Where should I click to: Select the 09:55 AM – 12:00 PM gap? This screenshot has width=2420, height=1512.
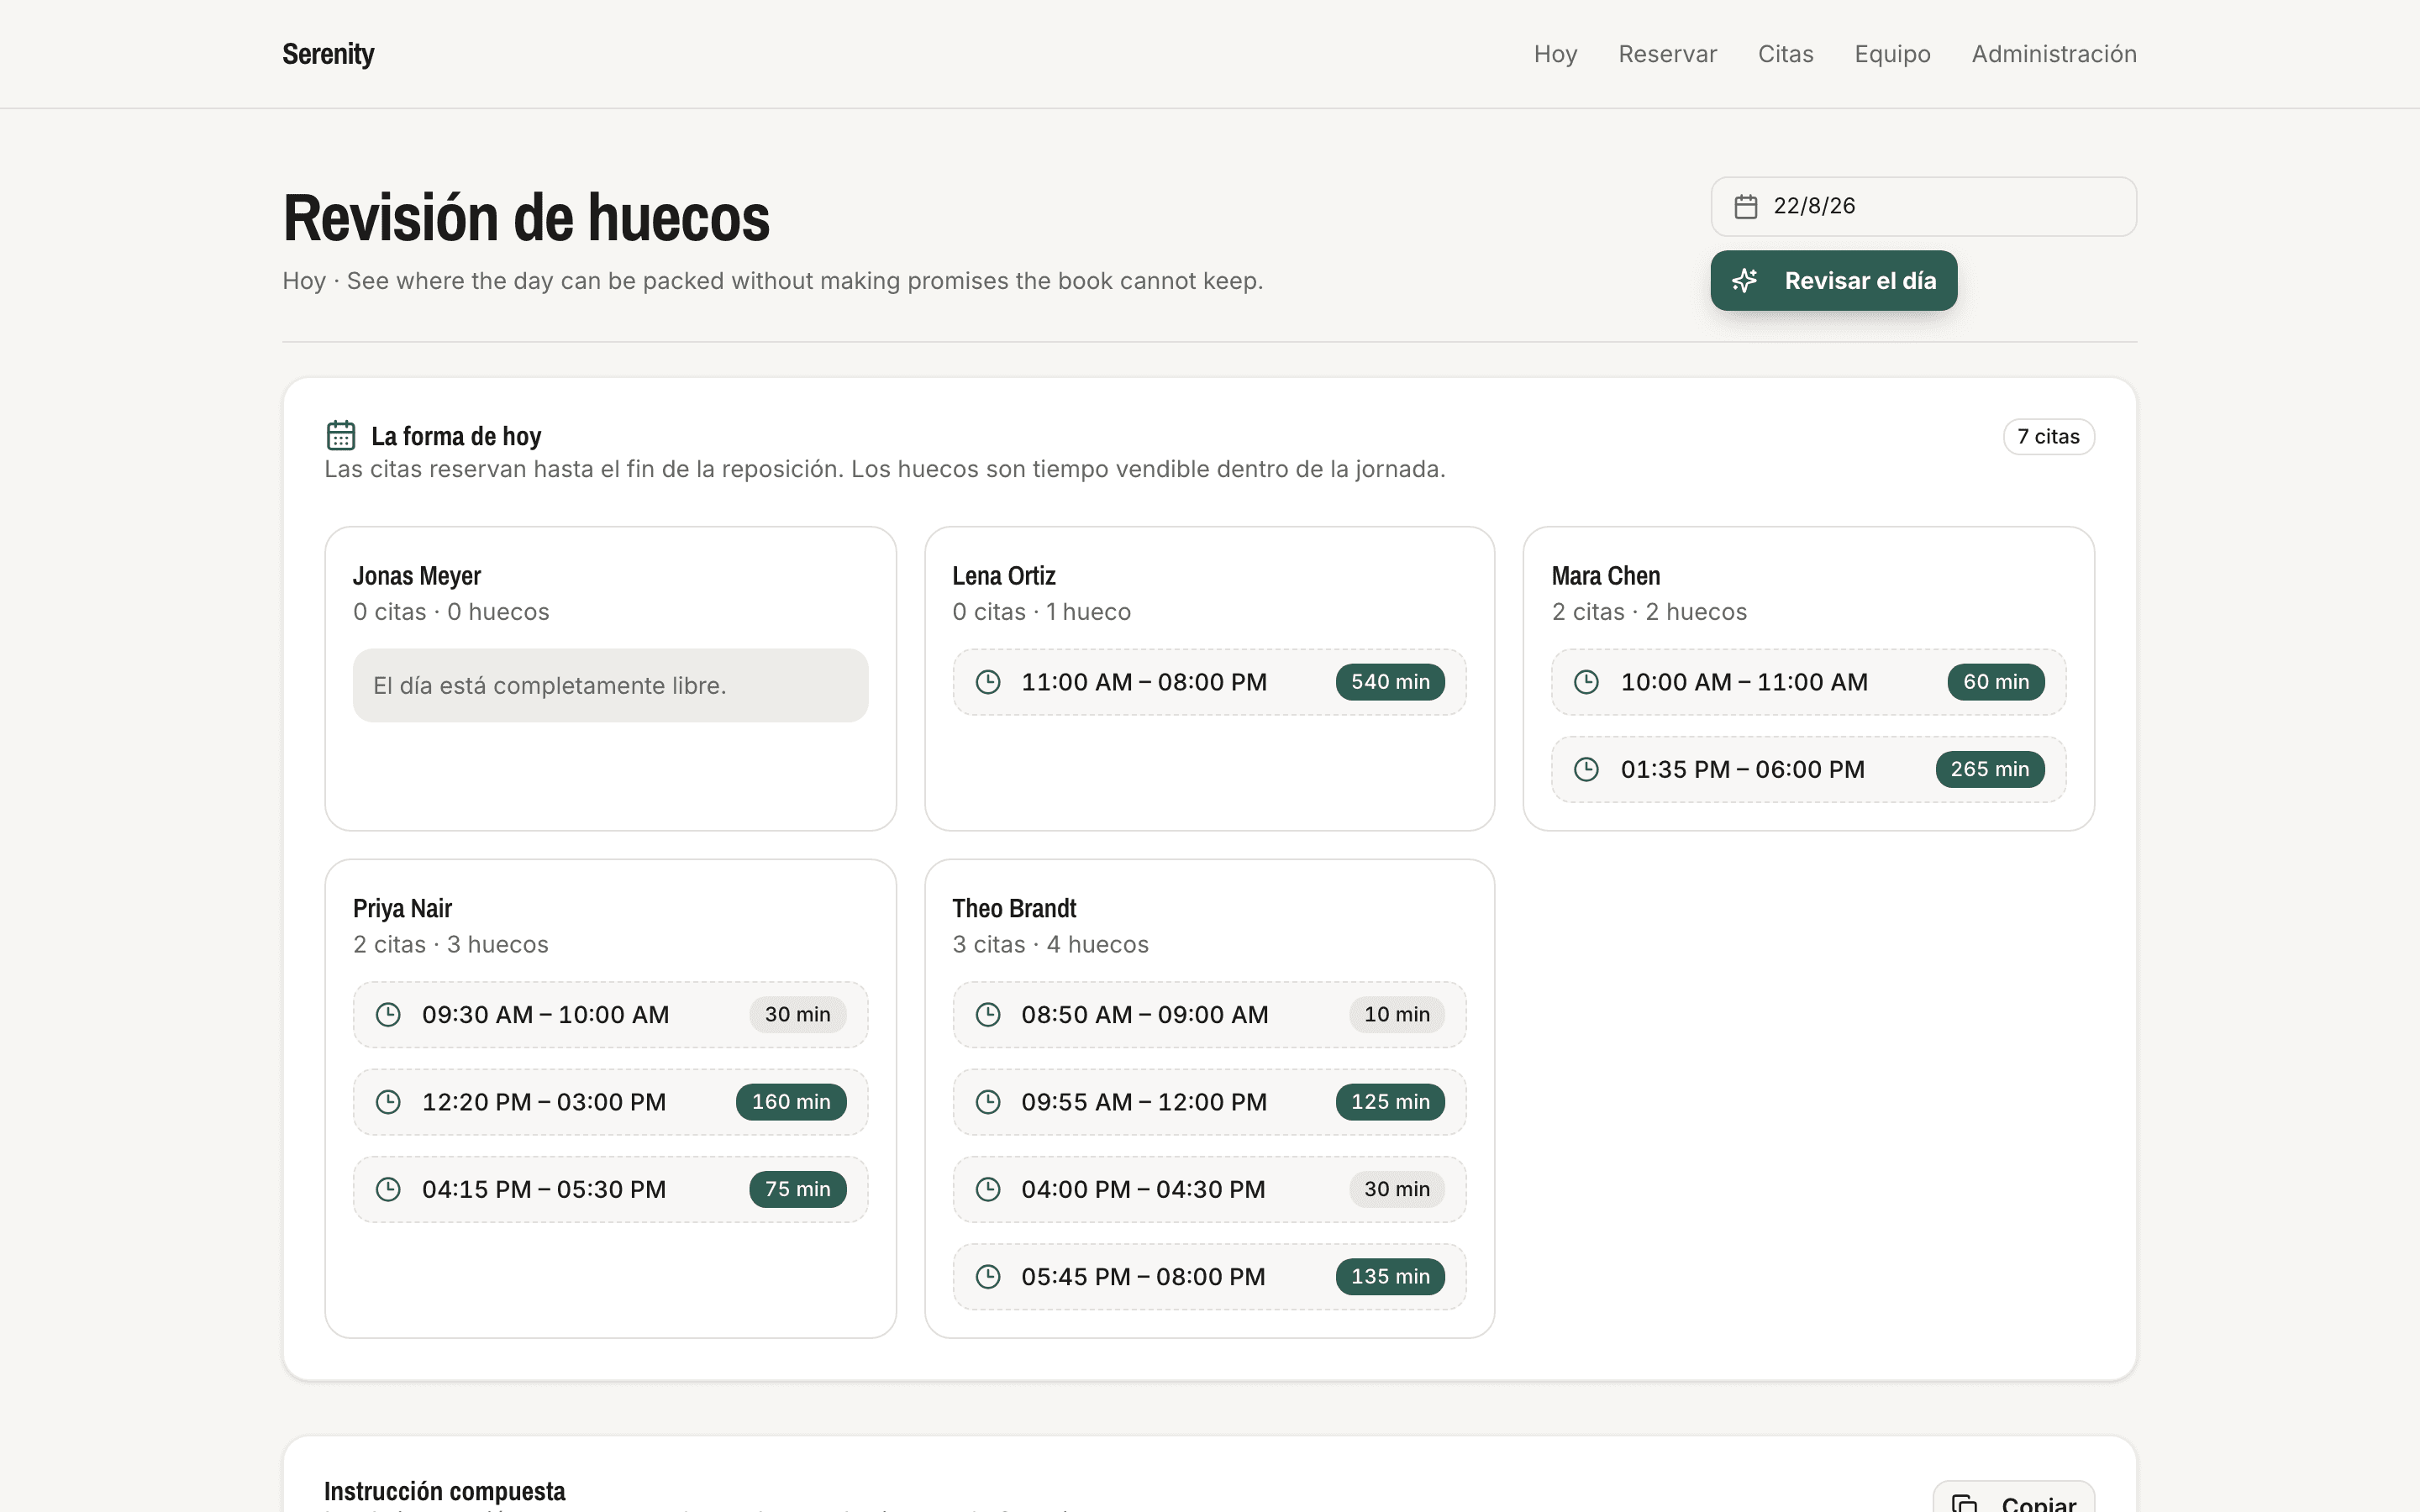pos(1209,1102)
